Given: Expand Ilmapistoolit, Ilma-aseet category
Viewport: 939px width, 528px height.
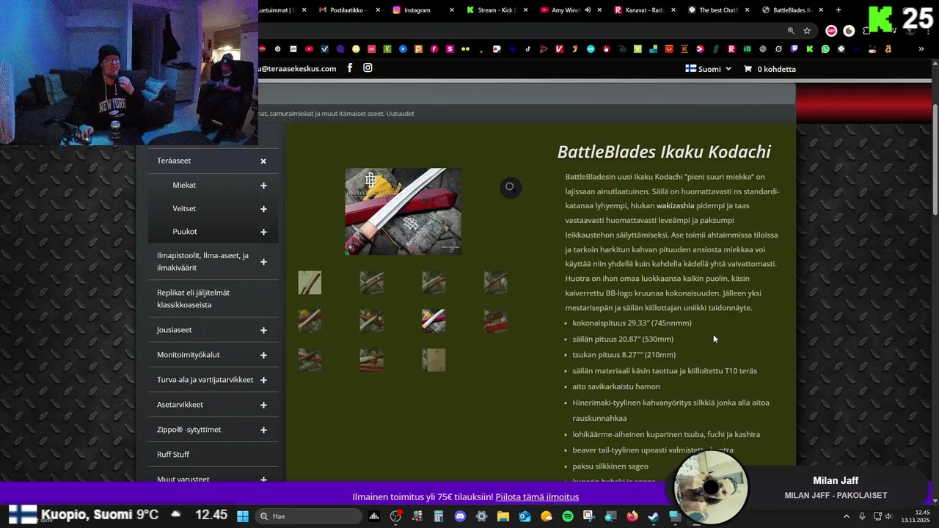Looking at the screenshot, I should click(x=263, y=262).
